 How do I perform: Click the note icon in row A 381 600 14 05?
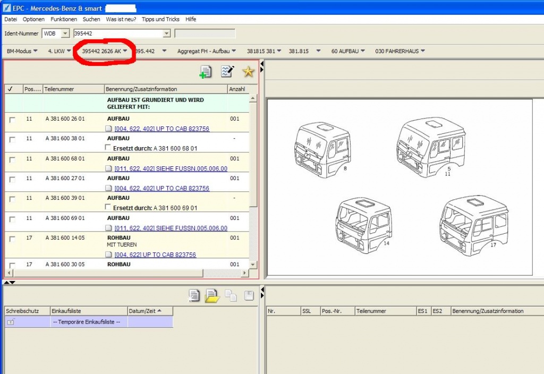pos(108,254)
